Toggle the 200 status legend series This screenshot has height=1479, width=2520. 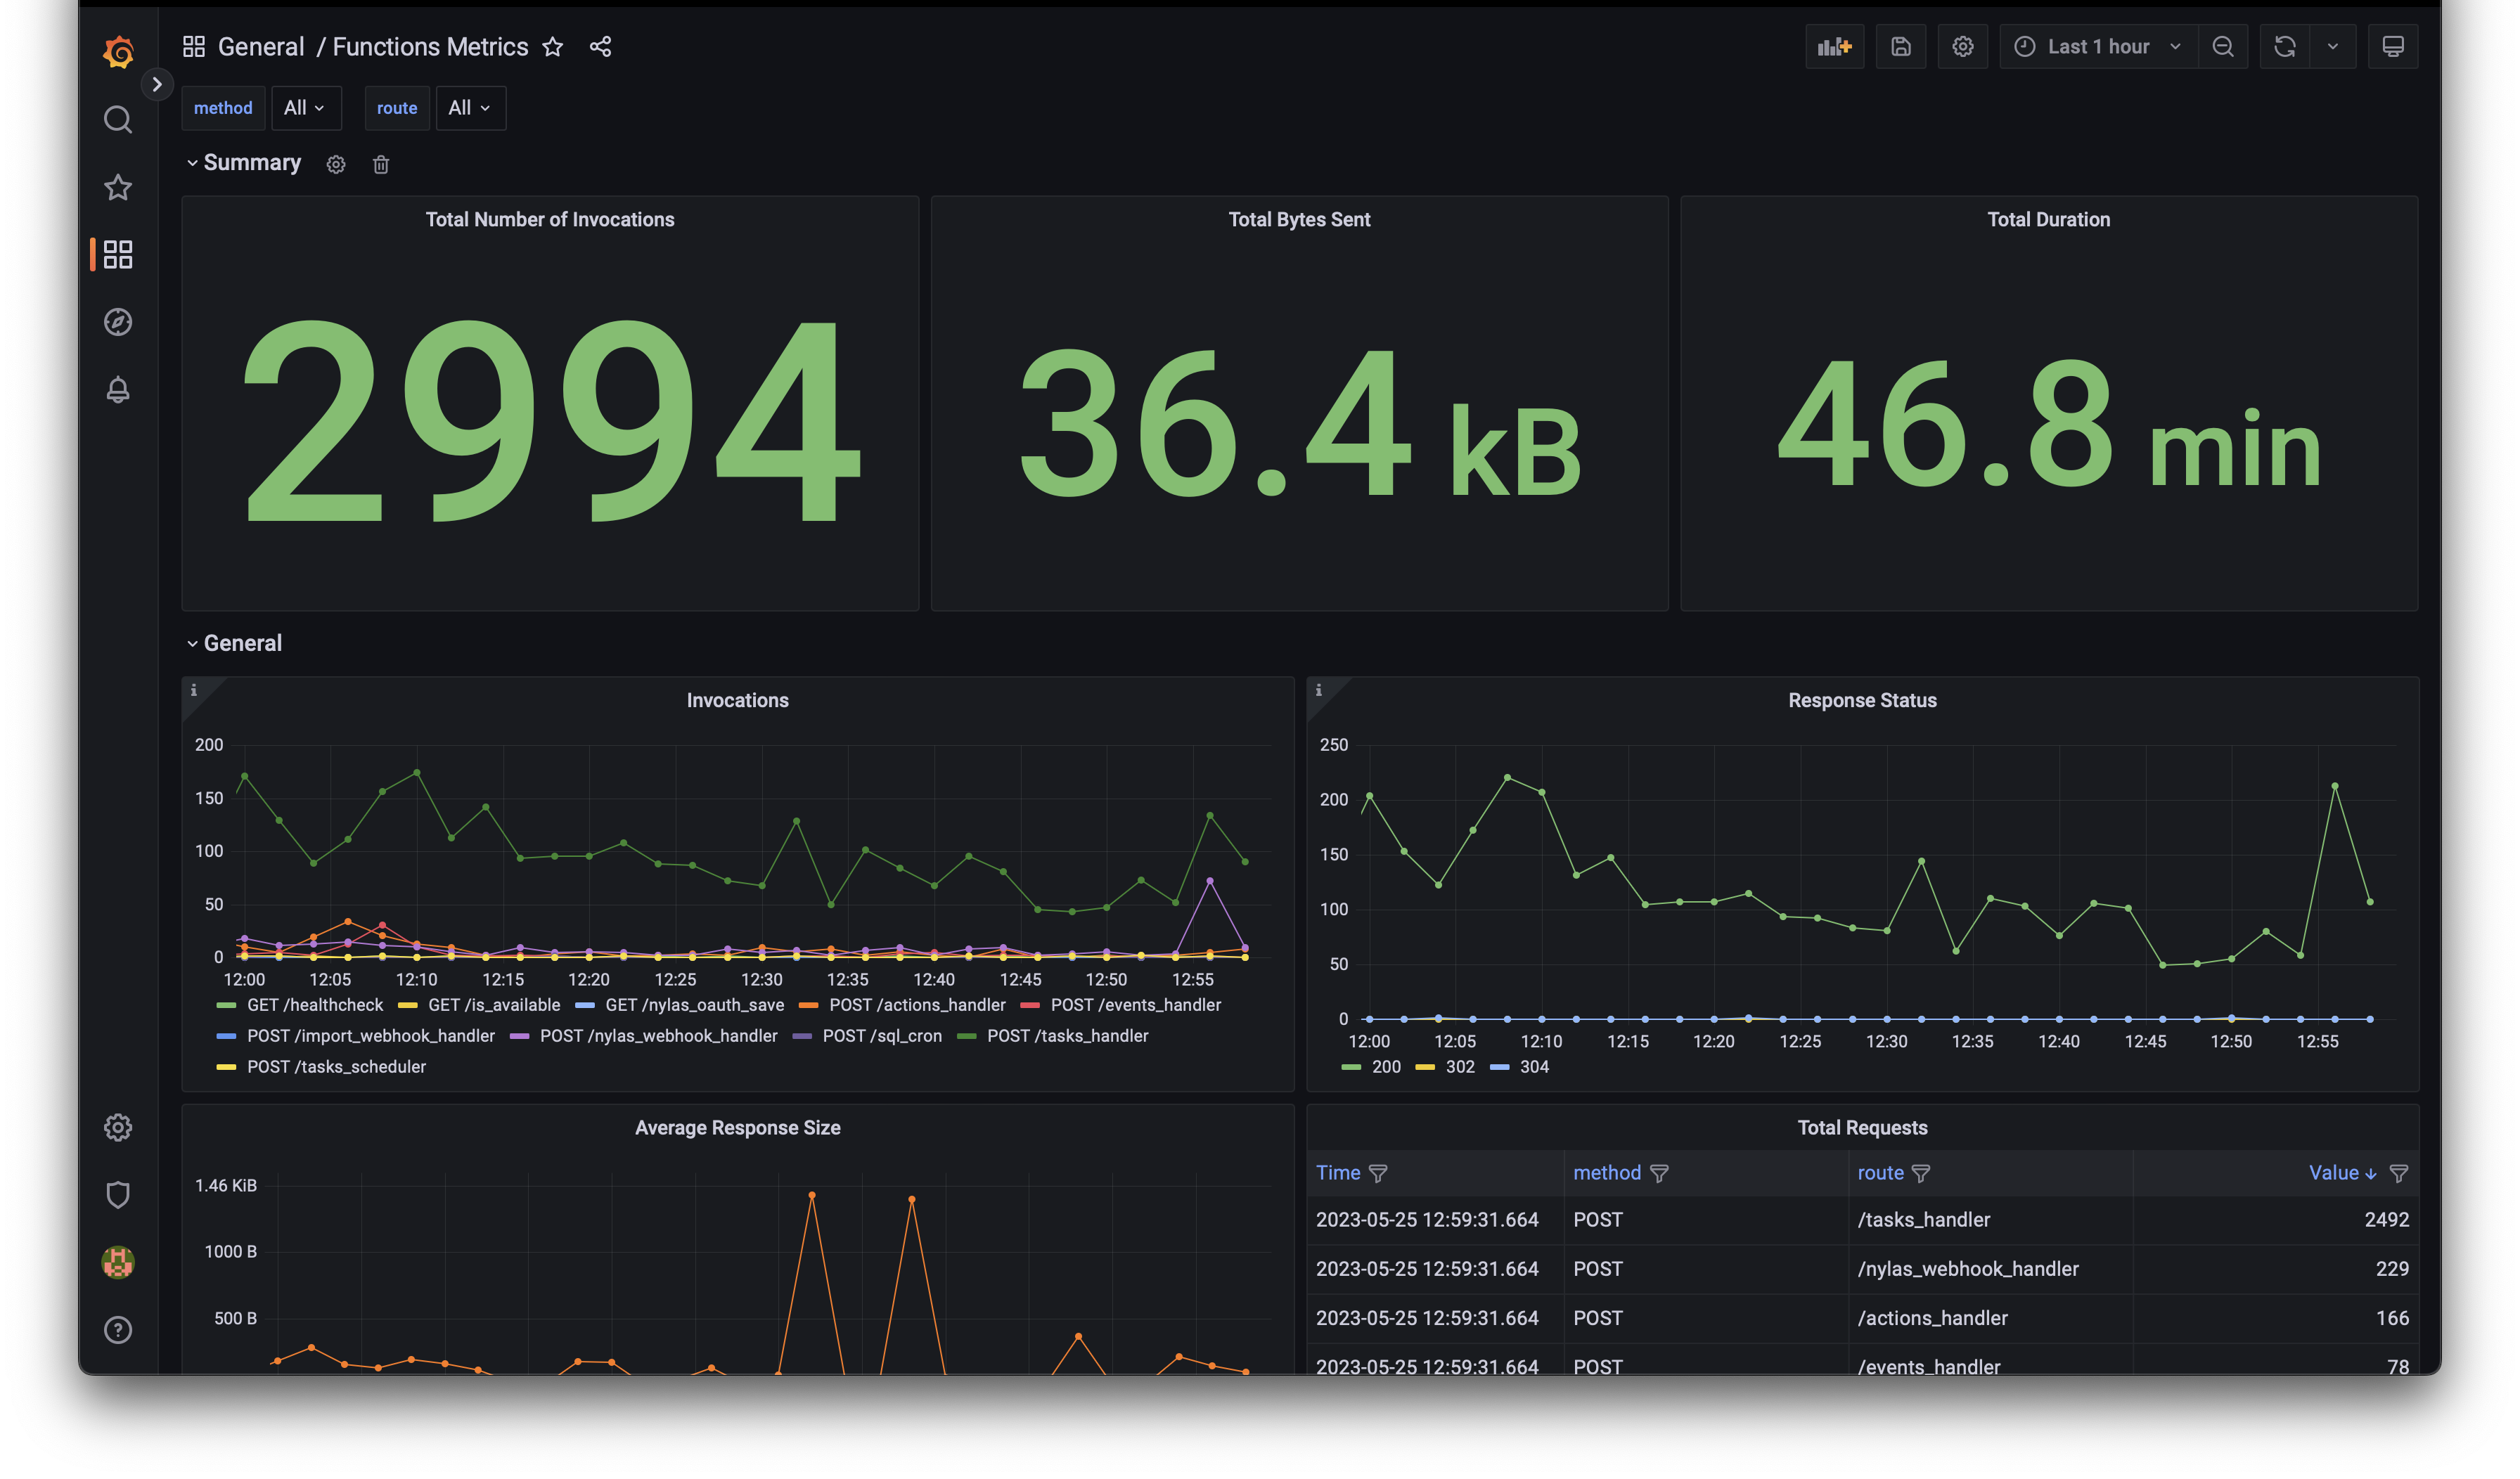(1385, 1066)
